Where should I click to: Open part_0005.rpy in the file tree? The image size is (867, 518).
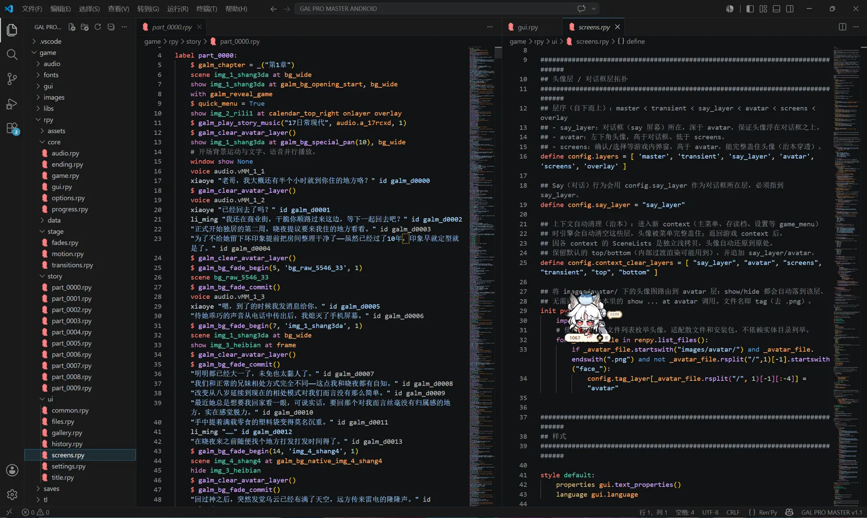pyautogui.click(x=71, y=343)
